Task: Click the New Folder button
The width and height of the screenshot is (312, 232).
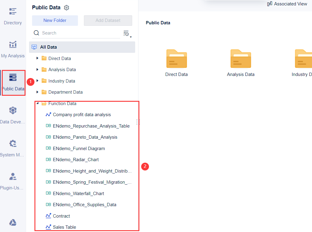Action: (55, 20)
